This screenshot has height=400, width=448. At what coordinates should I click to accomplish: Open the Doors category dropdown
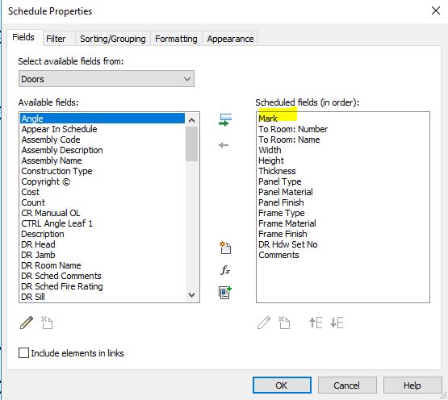107,79
